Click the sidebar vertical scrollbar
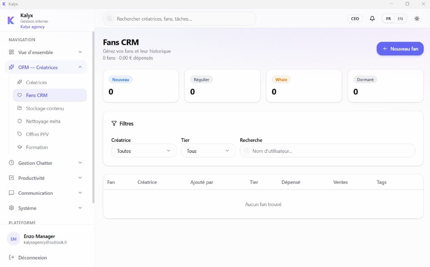The image size is (430, 267). [x=93, y=117]
